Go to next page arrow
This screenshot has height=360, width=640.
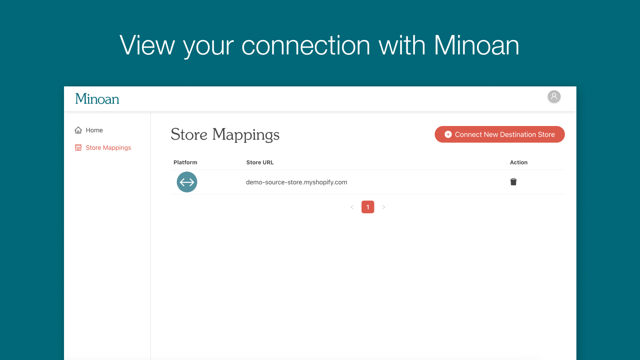[384, 207]
